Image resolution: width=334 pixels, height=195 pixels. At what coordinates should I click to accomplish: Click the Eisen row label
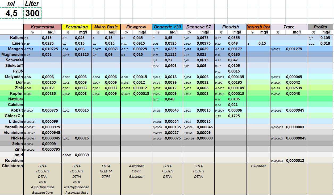(x=18, y=43)
